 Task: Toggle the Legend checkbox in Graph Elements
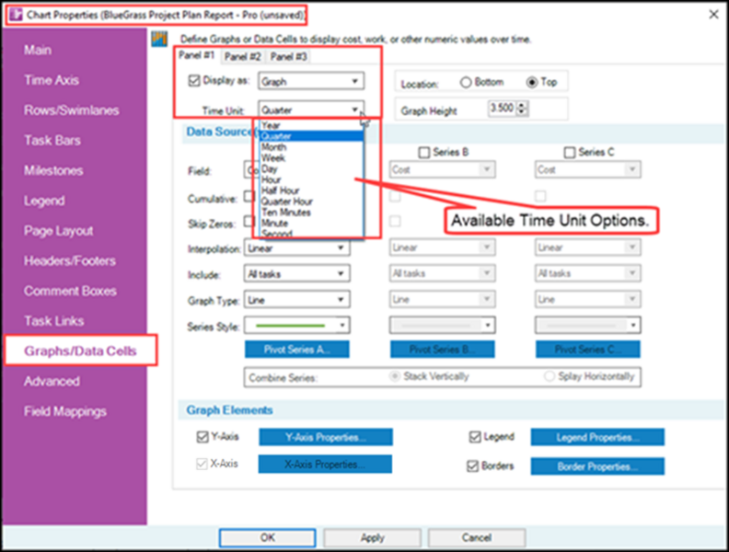click(x=475, y=437)
